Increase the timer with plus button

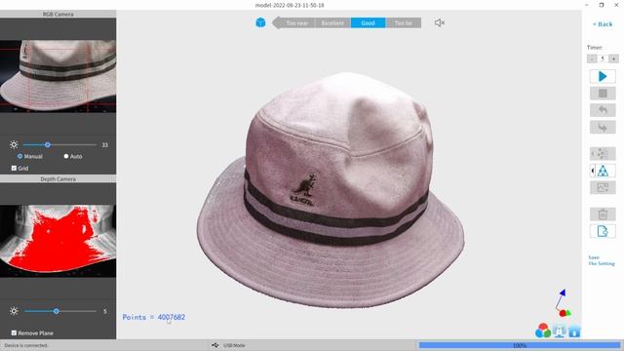tap(613, 58)
